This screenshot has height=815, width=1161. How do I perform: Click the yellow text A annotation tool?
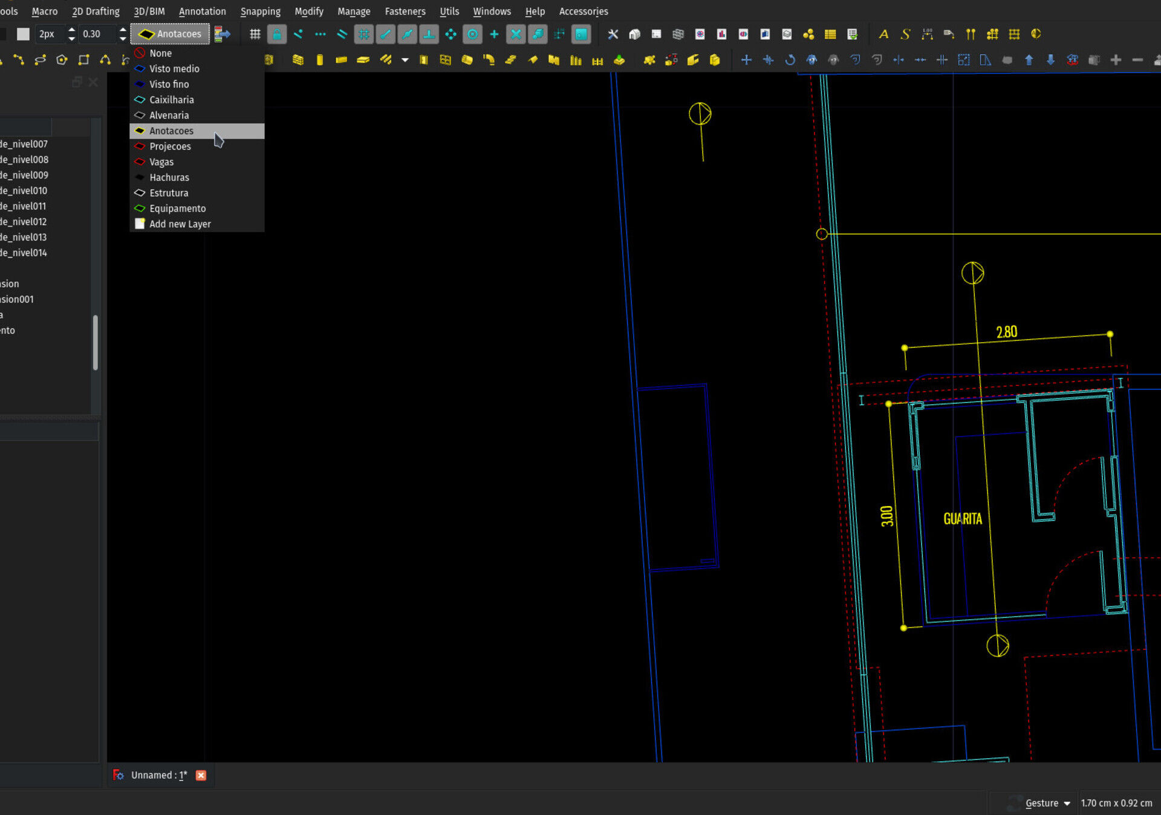(x=884, y=34)
